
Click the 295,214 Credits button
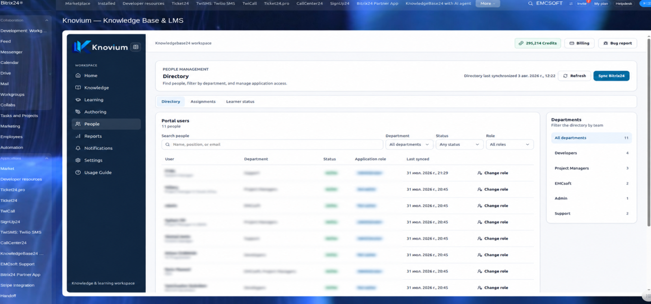pyautogui.click(x=538, y=43)
